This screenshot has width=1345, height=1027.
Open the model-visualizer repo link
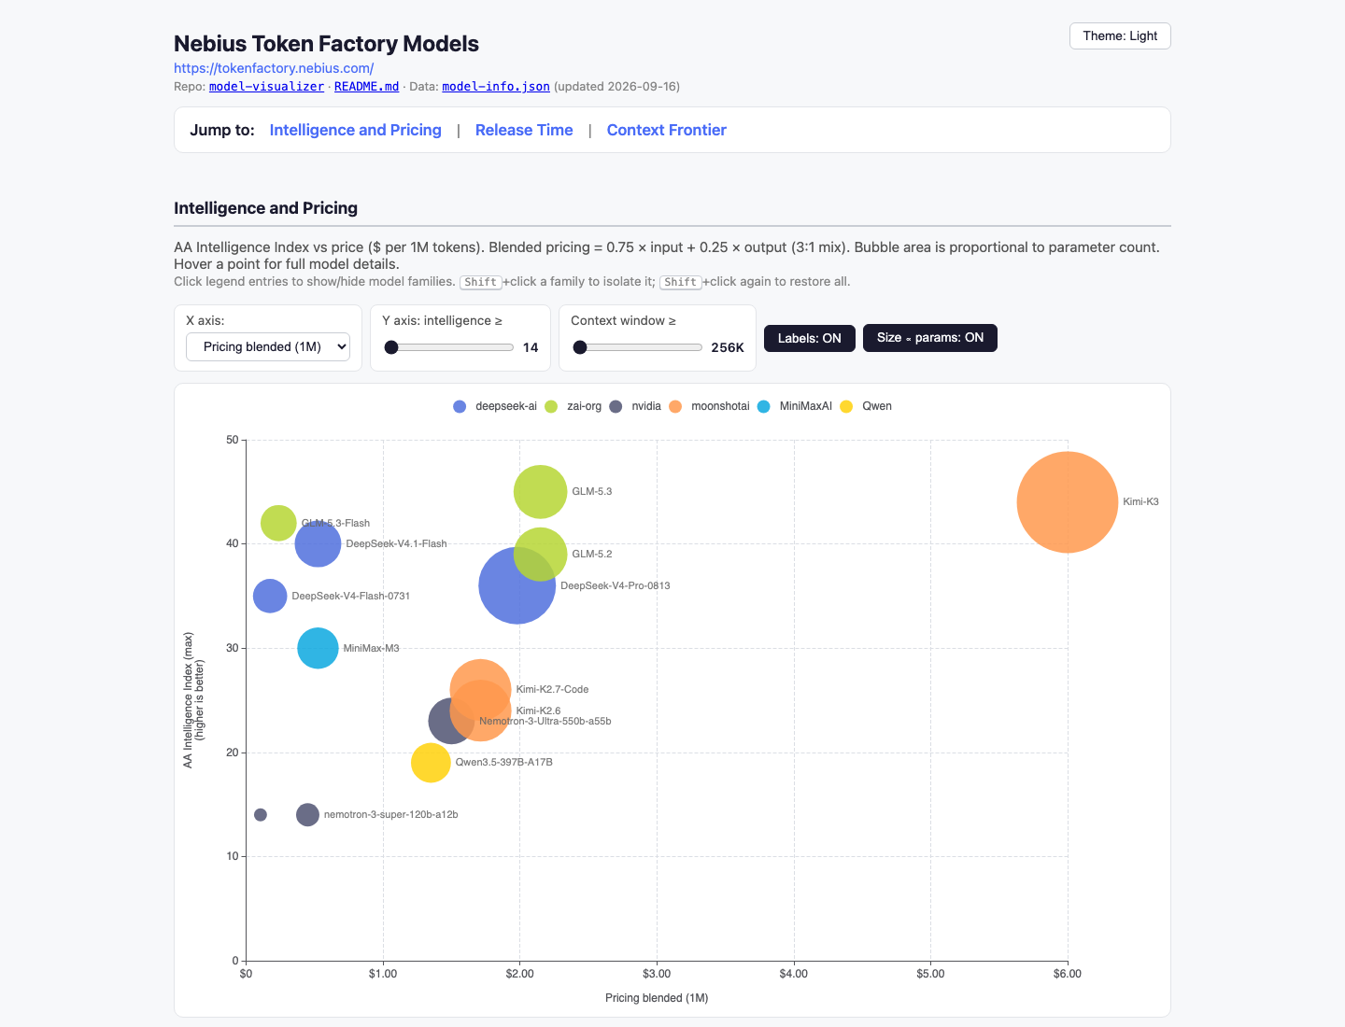coord(266,86)
